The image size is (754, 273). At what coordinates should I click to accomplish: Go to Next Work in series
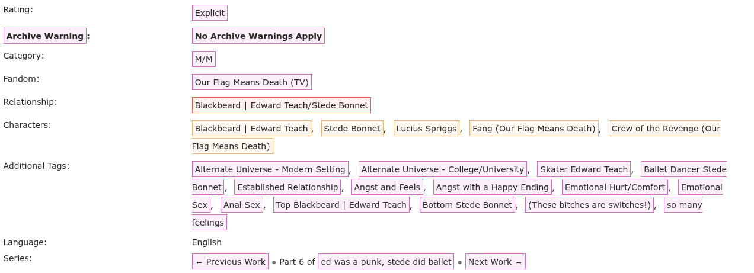495,262
